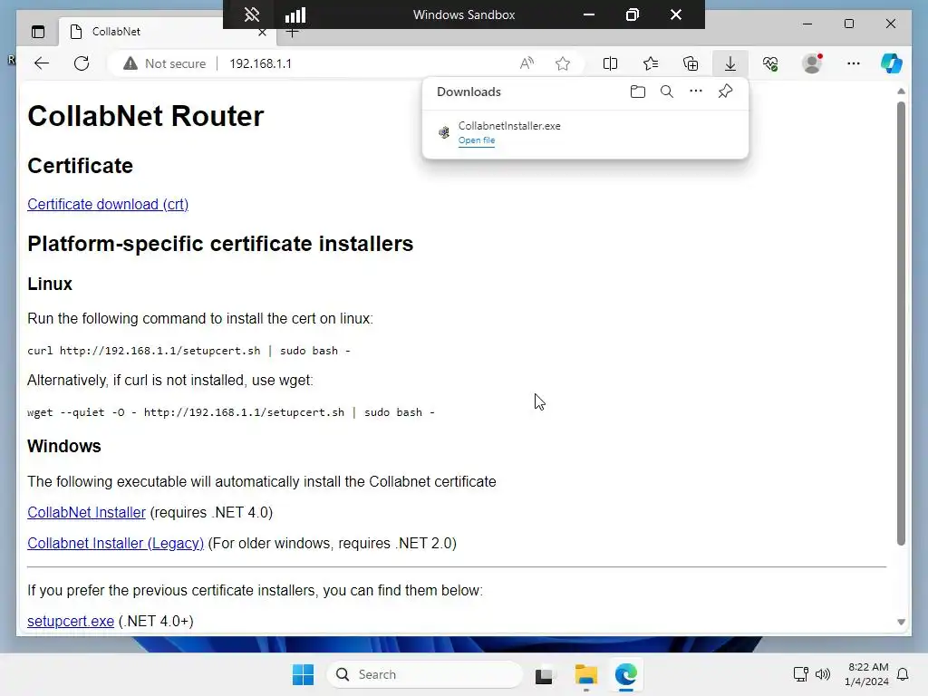This screenshot has height=696, width=928.
Task: Open the notification bell in taskbar
Action: (903, 674)
